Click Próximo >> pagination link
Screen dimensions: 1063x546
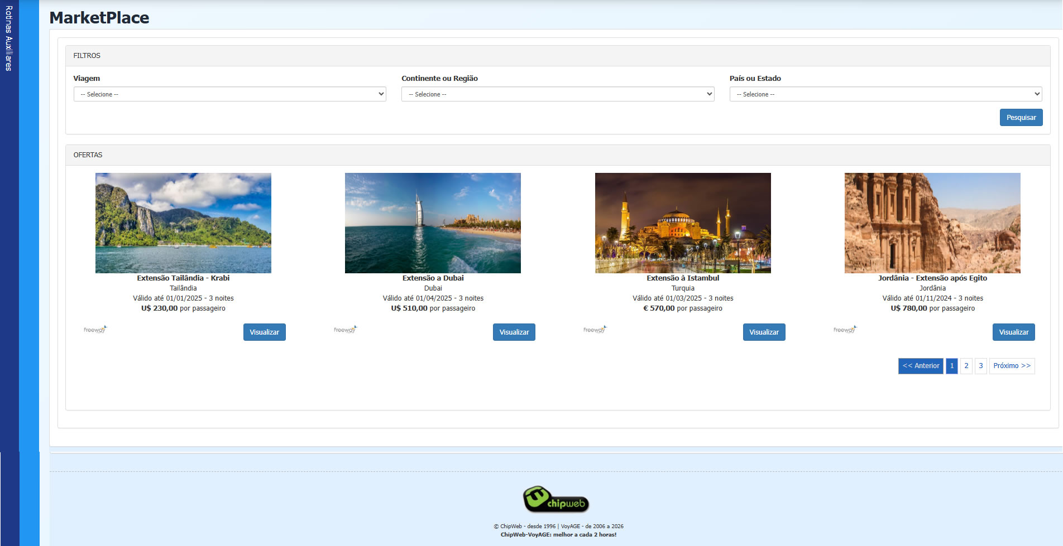[x=1012, y=366]
